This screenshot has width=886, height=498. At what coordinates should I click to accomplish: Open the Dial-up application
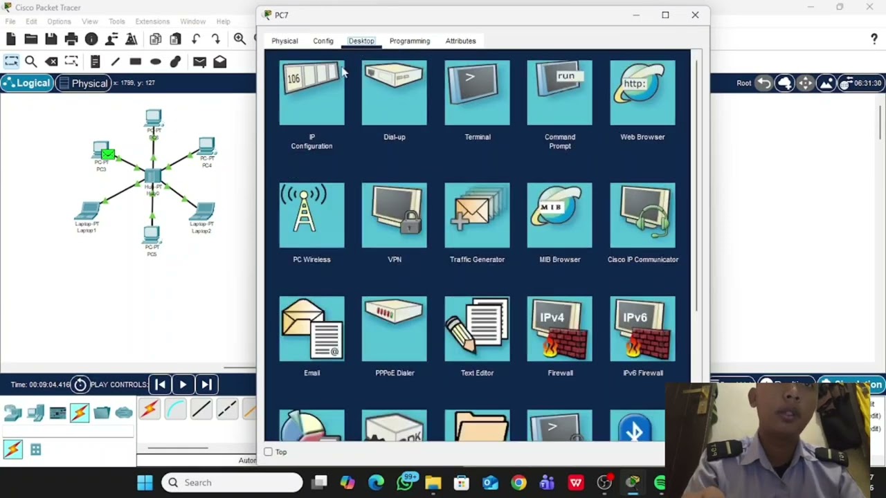(x=395, y=93)
